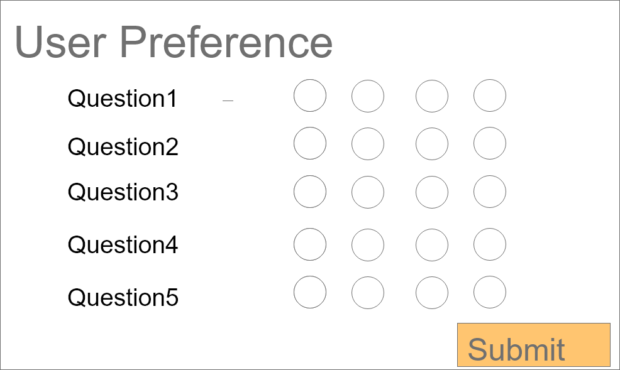Pick third radio option for Question3
Screen dimensions: 620x370
pyautogui.click(x=432, y=192)
